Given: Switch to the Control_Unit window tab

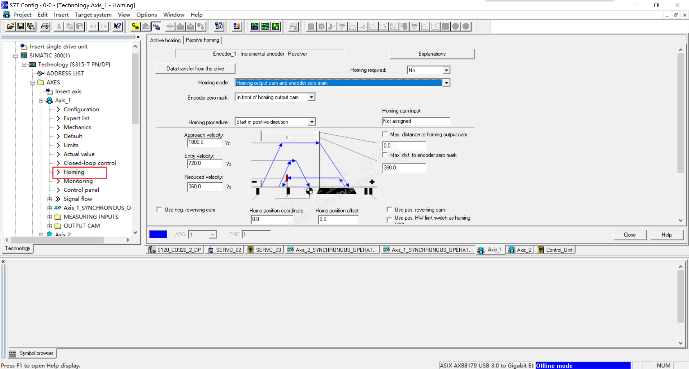Looking at the screenshot, I should (556, 250).
